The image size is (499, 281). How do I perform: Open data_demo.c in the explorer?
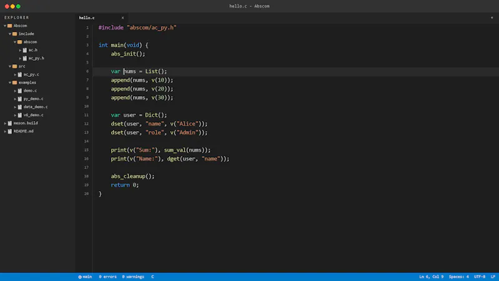36,107
